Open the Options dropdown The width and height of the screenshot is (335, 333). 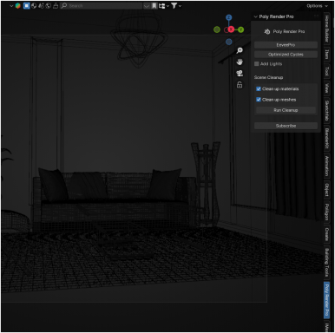pos(317,6)
